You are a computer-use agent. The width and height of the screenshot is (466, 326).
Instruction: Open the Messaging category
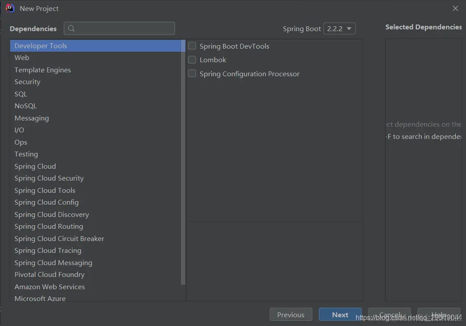click(x=95, y=118)
